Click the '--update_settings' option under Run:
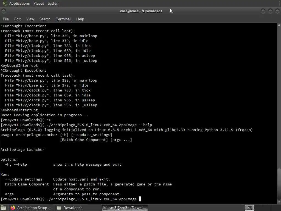The height and width of the screenshot is (211, 281). coord(24,179)
